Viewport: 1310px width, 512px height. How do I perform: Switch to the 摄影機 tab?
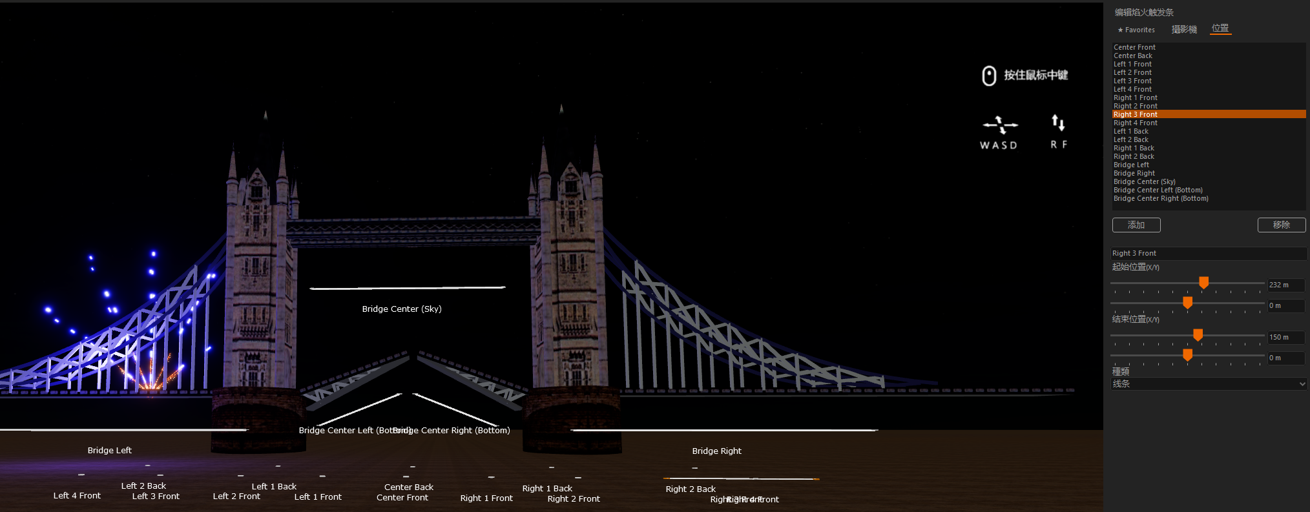point(1184,30)
